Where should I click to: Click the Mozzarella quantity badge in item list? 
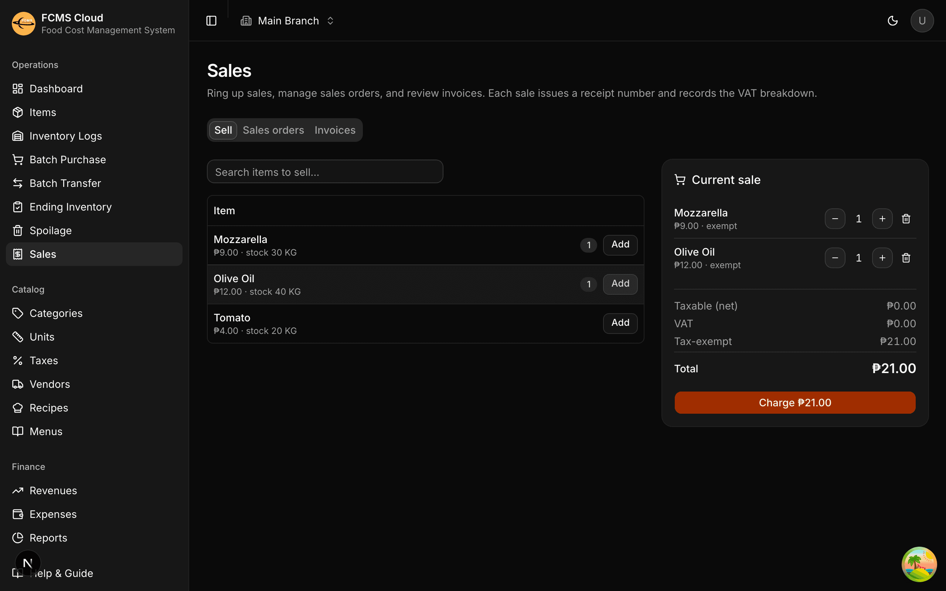(588, 245)
